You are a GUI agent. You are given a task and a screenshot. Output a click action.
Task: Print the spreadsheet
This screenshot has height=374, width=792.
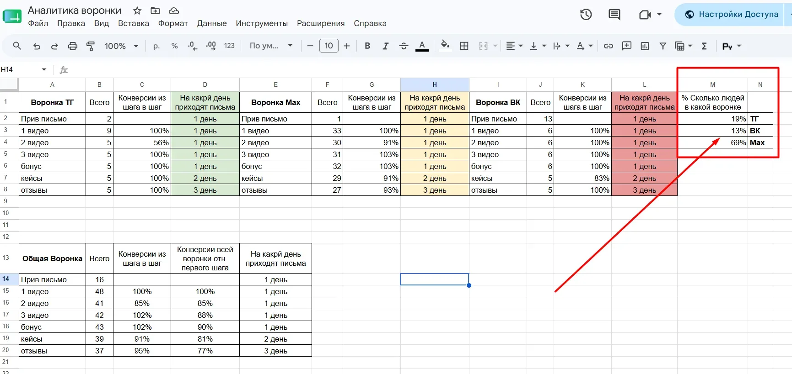(73, 46)
